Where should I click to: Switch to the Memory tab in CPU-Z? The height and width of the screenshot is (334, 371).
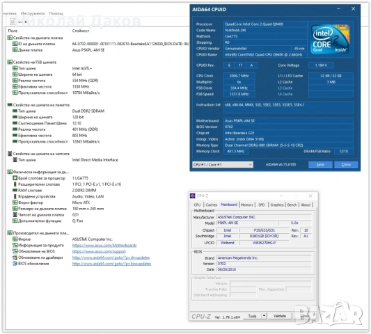click(247, 205)
